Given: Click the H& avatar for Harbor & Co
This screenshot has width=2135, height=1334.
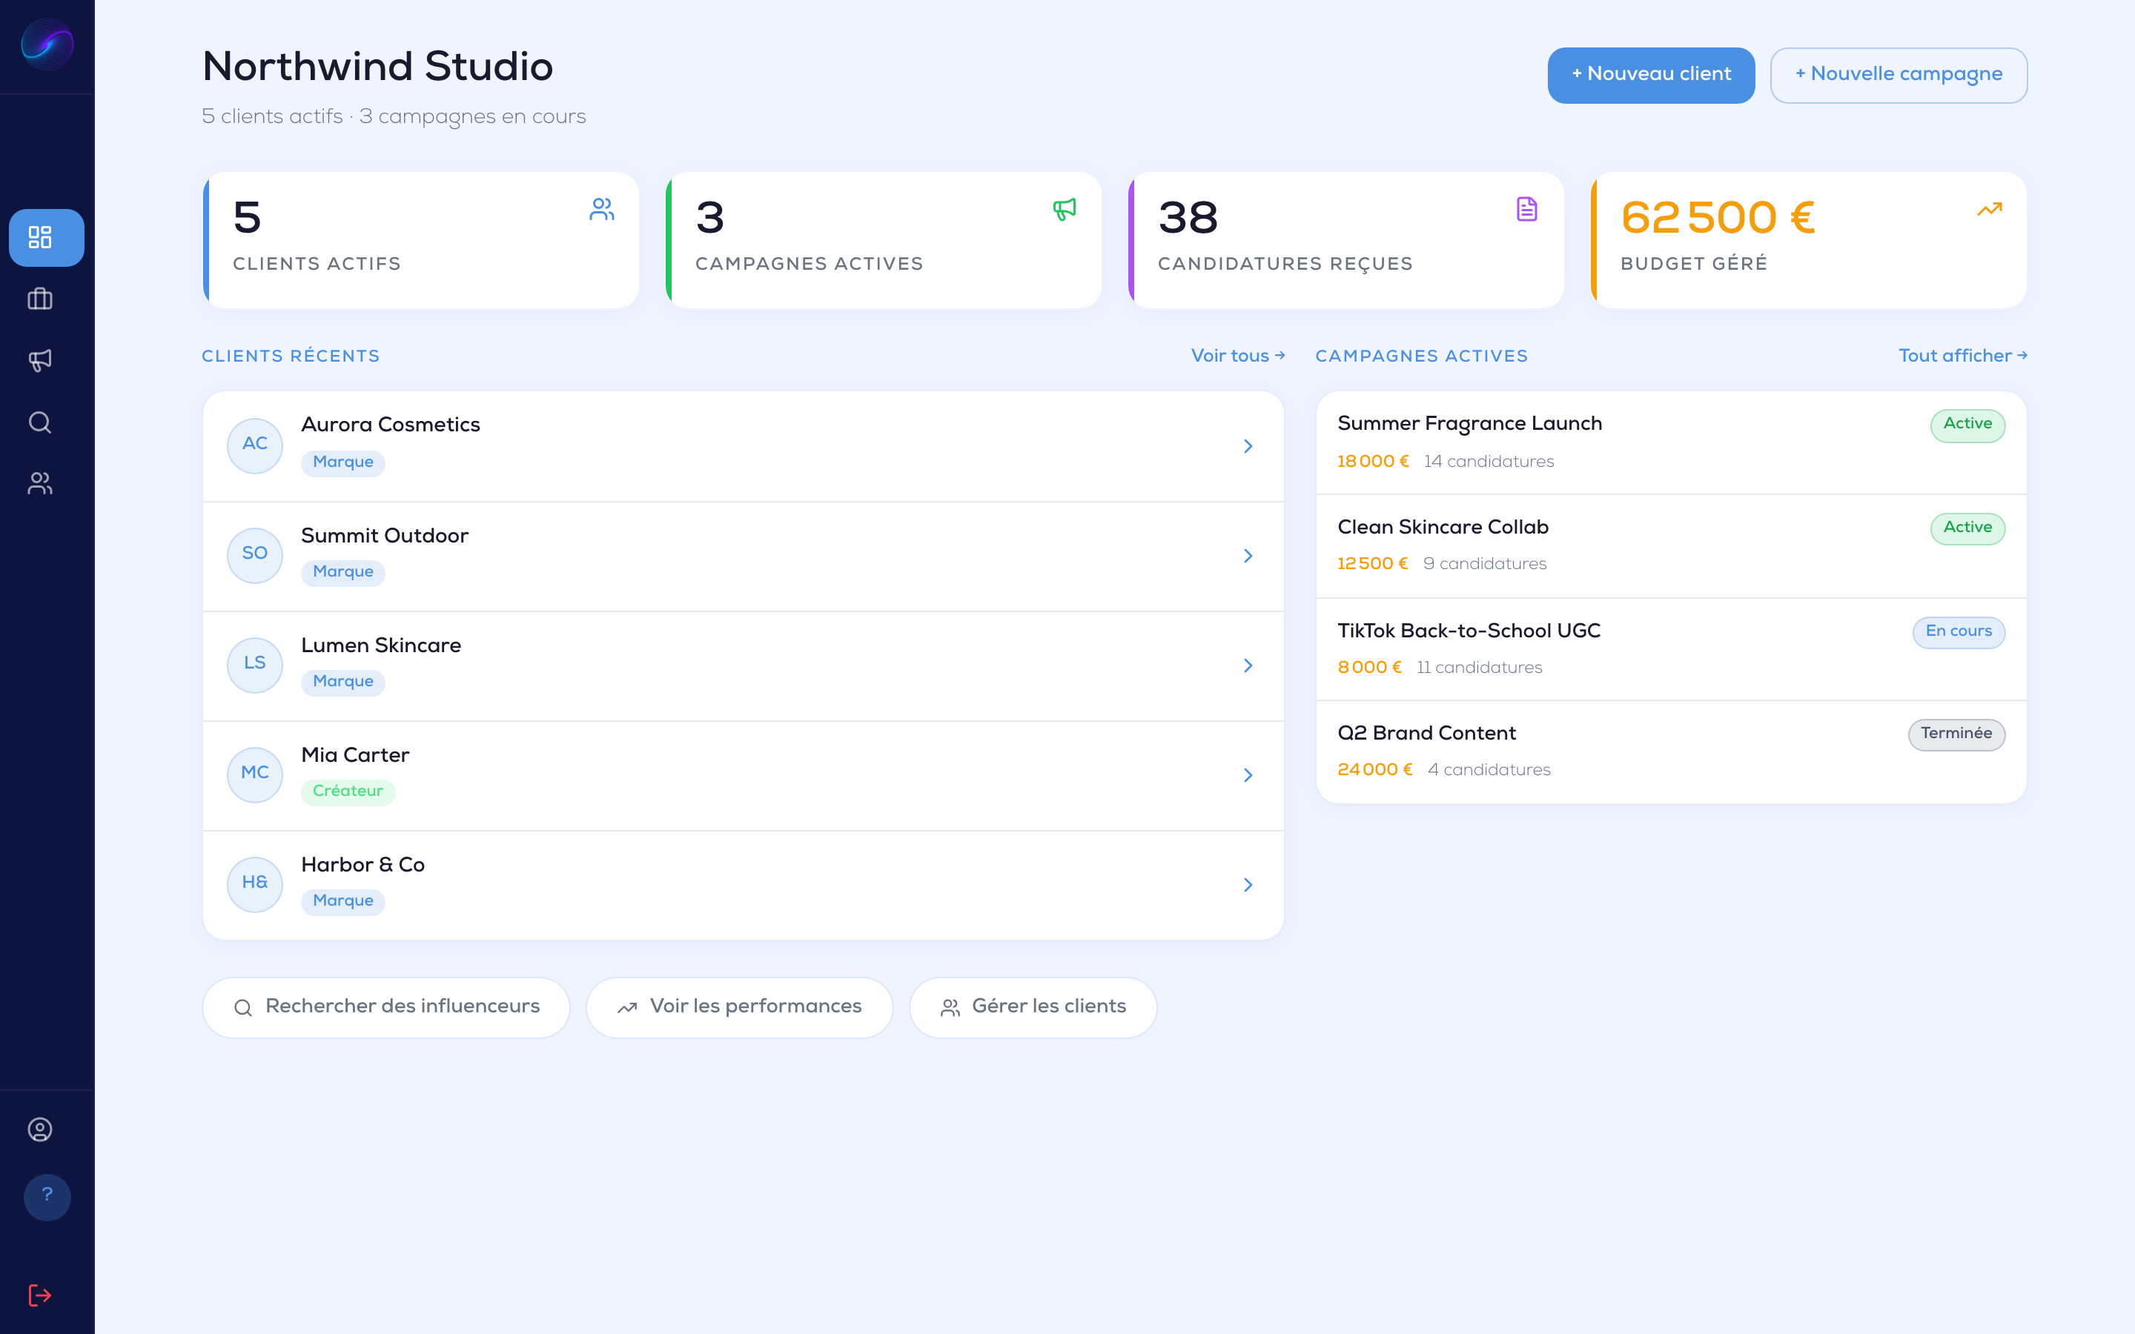Looking at the screenshot, I should 255,883.
